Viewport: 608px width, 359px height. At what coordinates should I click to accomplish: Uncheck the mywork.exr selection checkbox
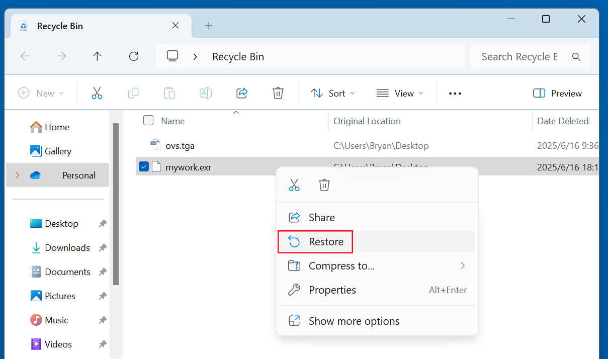point(143,166)
